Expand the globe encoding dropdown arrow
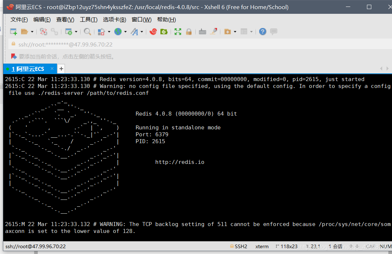This screenshot has height=254, width=392. point(126,32)
